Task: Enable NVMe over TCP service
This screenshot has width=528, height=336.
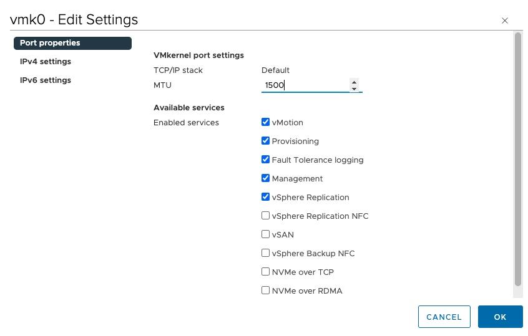Action: 265,272
